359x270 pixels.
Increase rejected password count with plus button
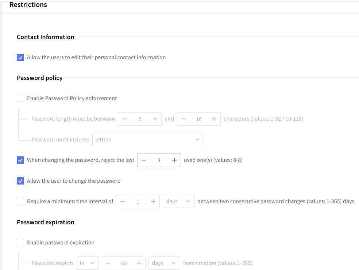(174, 160)
